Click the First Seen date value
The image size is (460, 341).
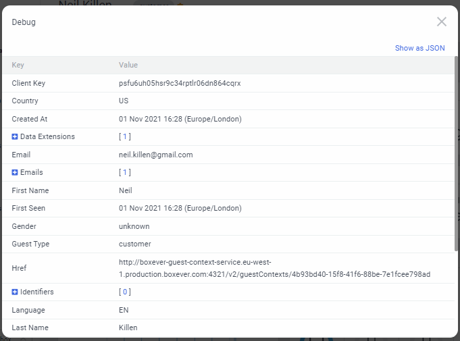[180, 209]
